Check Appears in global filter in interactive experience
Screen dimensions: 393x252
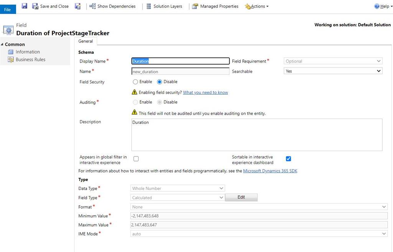tap(135, 158)
